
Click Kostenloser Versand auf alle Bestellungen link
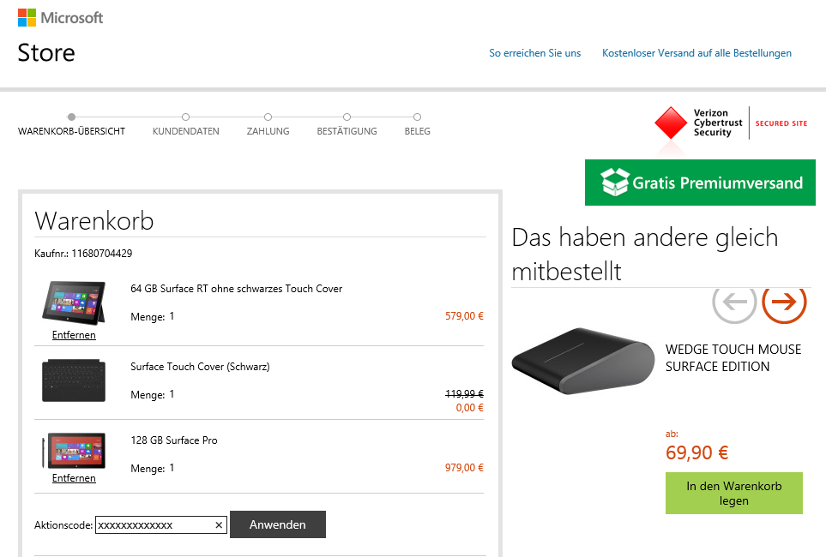(696, 53)
